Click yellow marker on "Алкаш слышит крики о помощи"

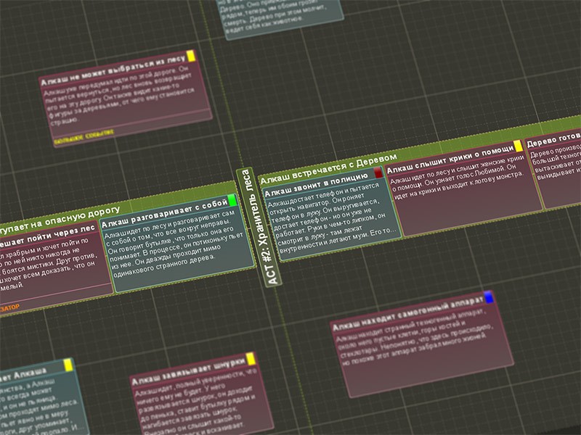(x=518, y=146)
